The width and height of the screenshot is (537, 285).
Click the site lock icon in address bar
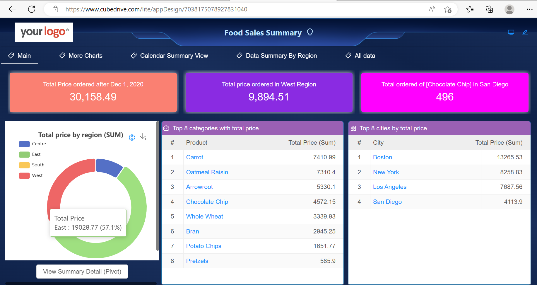coord(55,9)
